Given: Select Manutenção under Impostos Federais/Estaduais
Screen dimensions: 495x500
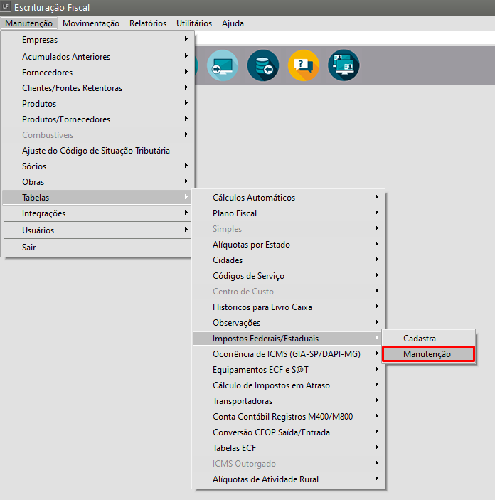Looking at the screenshot, I should pyautogui.click(x=427, y=354).
